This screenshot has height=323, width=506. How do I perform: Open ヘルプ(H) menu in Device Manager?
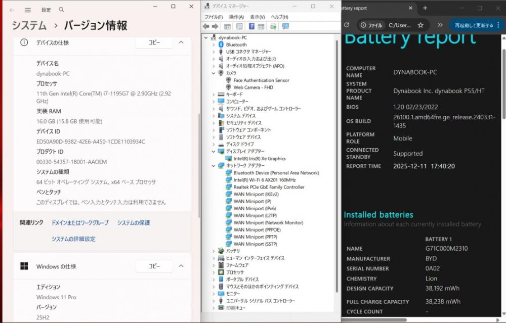coord(279,17)
